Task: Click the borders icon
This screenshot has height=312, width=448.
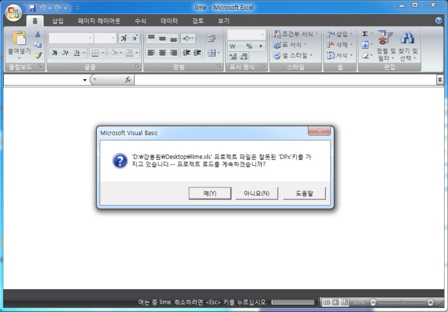Action: coord(95,53)
